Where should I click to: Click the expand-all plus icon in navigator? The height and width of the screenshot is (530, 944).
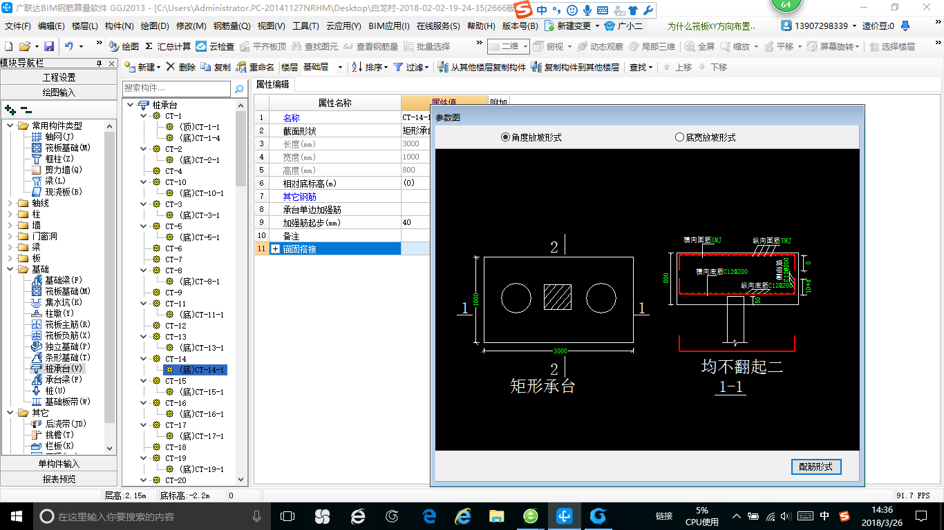point(10,109)
